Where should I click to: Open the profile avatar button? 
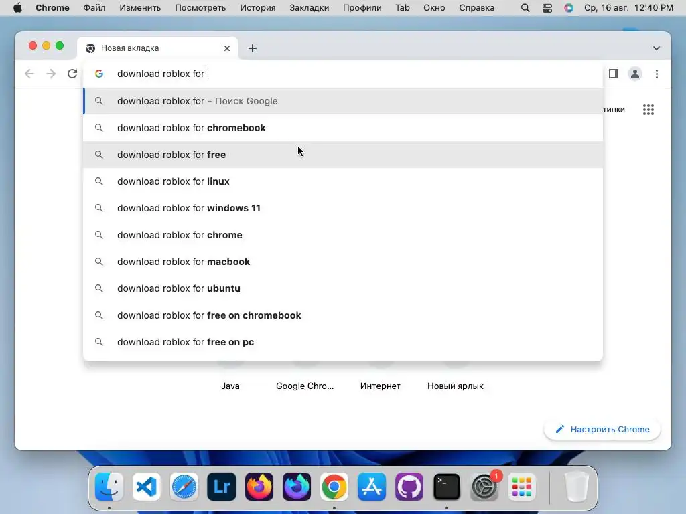(x=635, y=74)
